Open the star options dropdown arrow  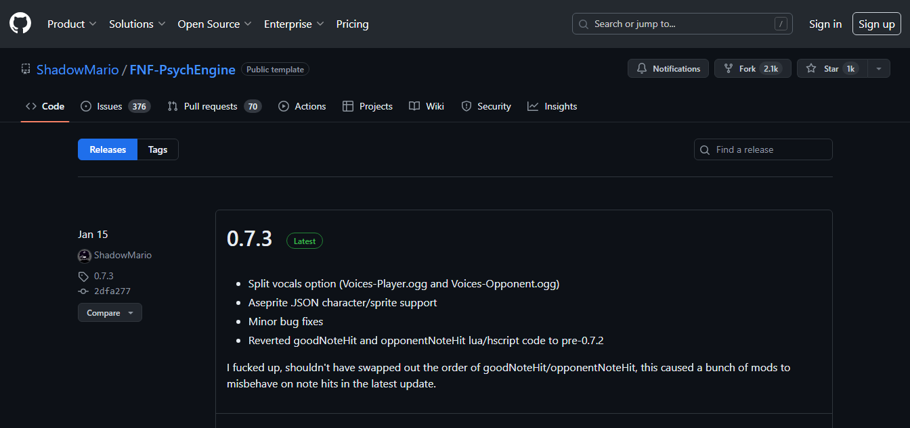[x=878, y=68]
